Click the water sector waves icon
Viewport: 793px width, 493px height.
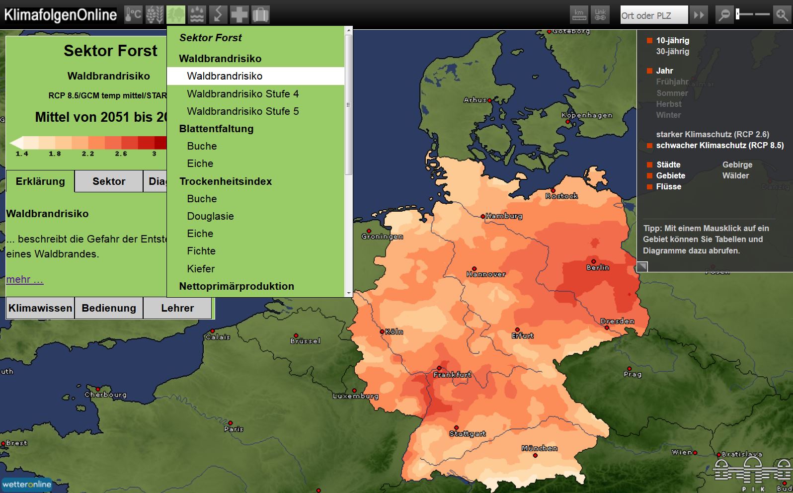(197, 15)
